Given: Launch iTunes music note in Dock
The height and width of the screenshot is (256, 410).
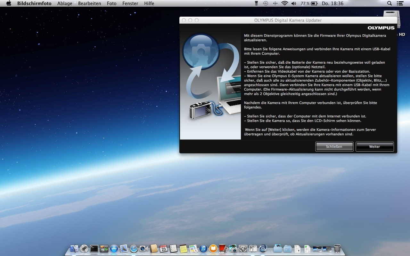Looking at the screenshot, I should pos(203,248).
